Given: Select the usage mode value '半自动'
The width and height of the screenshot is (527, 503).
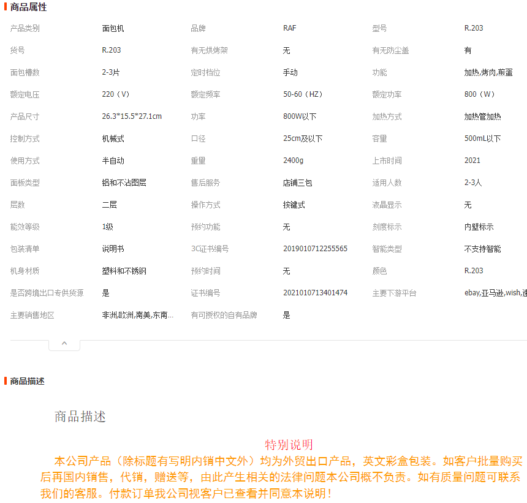Looking at the screenshot, I should point(113,161).
